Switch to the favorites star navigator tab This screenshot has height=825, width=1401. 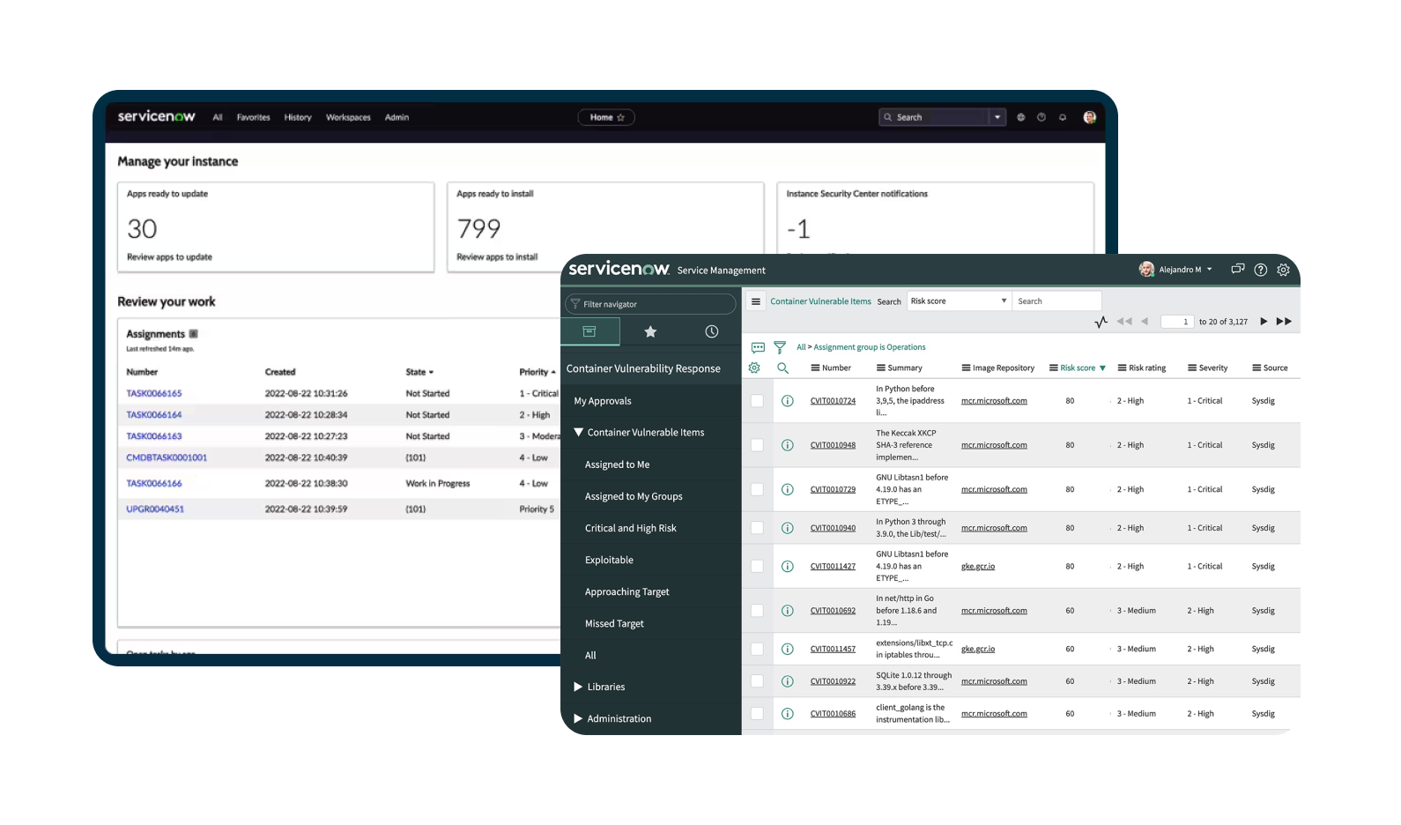[x=650, y=331]
